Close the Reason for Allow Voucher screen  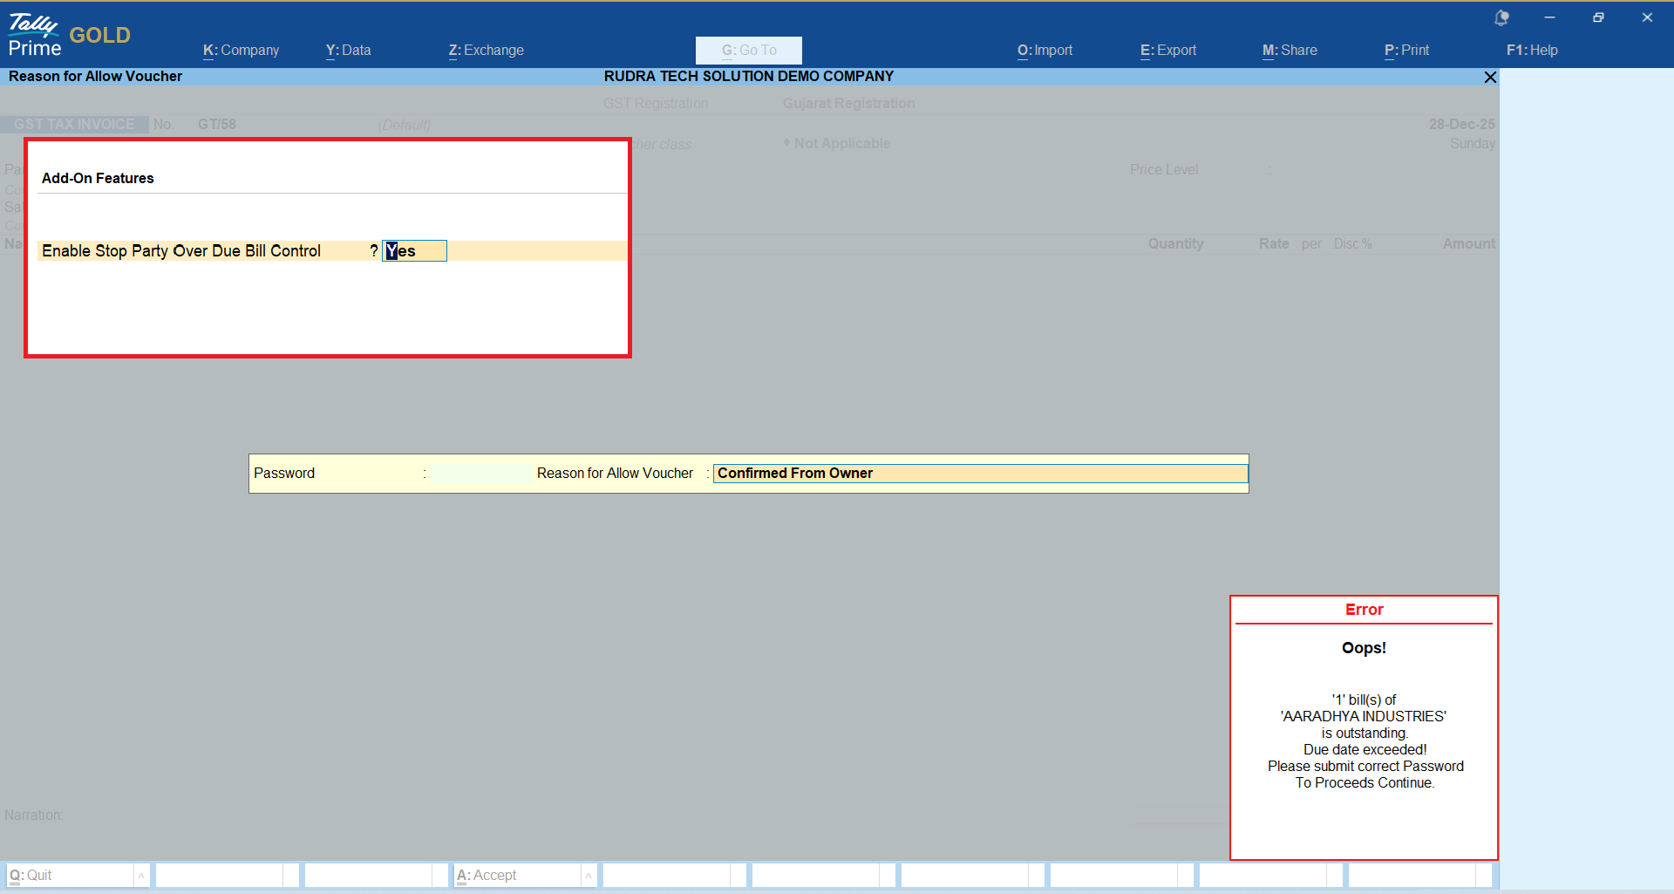pyautogui.click(x=1490, y=78)
